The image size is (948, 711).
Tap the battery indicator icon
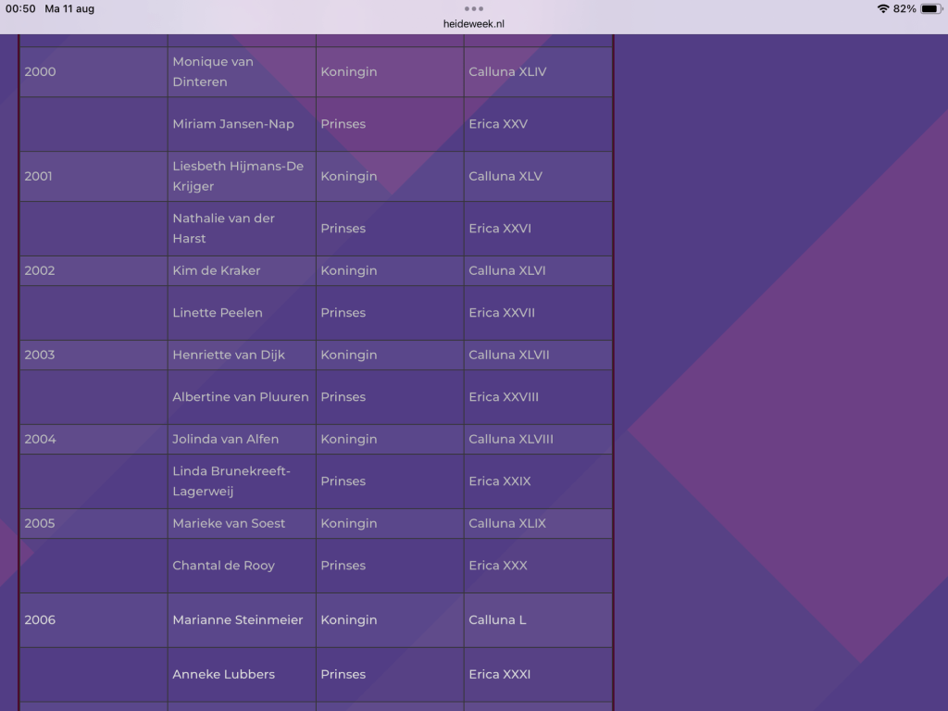(930, 8)
